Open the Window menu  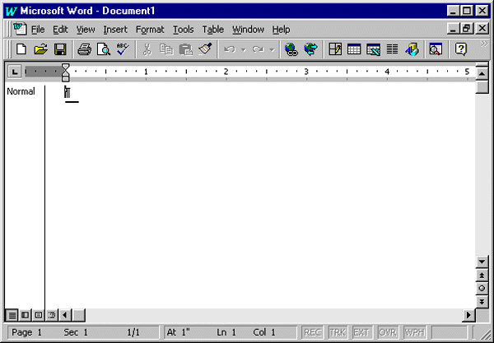click(248, 30)
